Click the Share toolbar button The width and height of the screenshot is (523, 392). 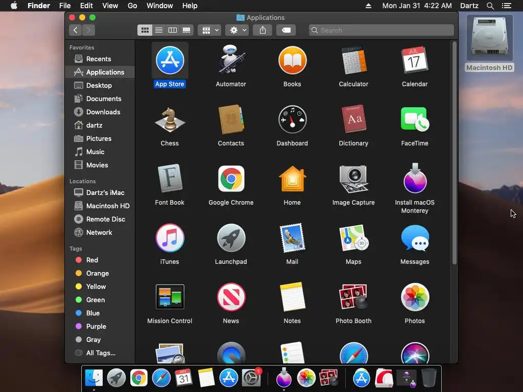coord(263,30)
